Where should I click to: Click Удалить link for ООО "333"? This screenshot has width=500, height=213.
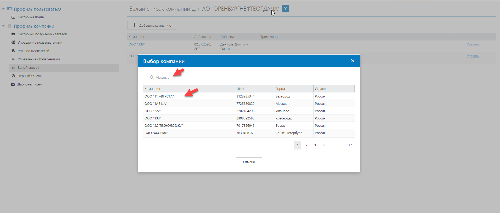(473, 44)
